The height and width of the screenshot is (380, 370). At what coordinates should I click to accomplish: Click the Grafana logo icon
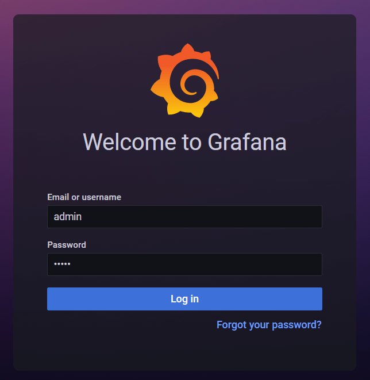point(185,80)
